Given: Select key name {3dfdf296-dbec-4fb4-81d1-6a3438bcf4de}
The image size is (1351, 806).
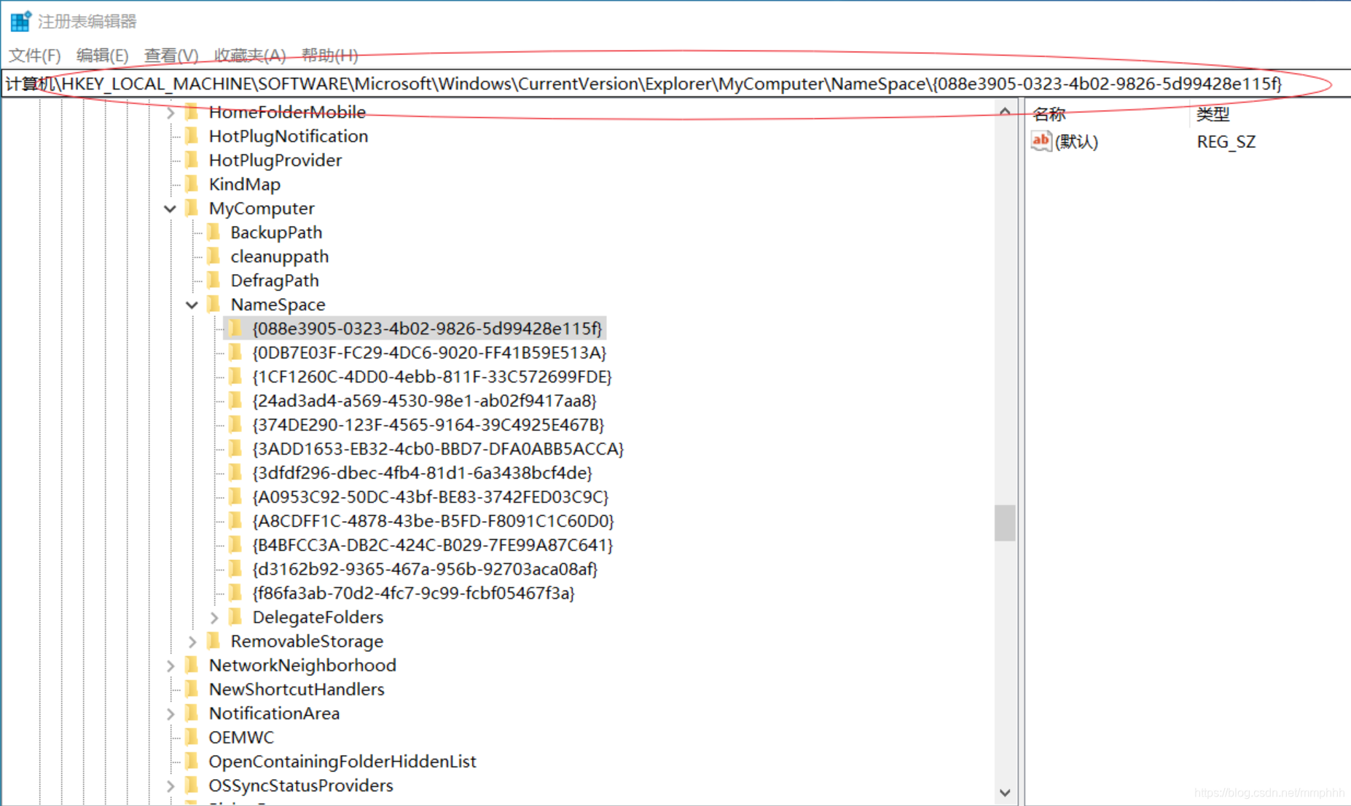Looking at the screenshot, I should (423, 473).
